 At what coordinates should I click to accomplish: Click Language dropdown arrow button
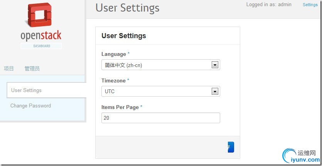point(215,65)
